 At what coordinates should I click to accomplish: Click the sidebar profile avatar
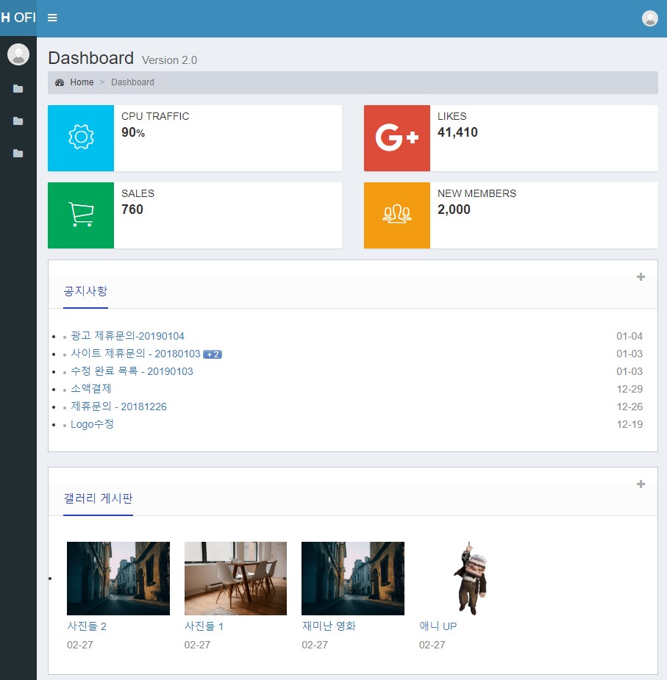coord(18,54)
